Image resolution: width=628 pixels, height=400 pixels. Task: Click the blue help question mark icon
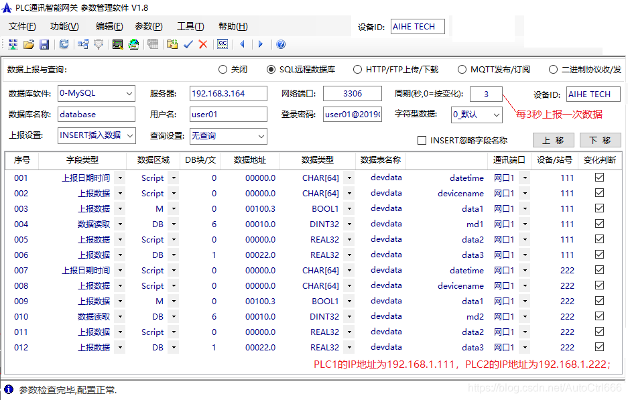(x=281, y=44)
